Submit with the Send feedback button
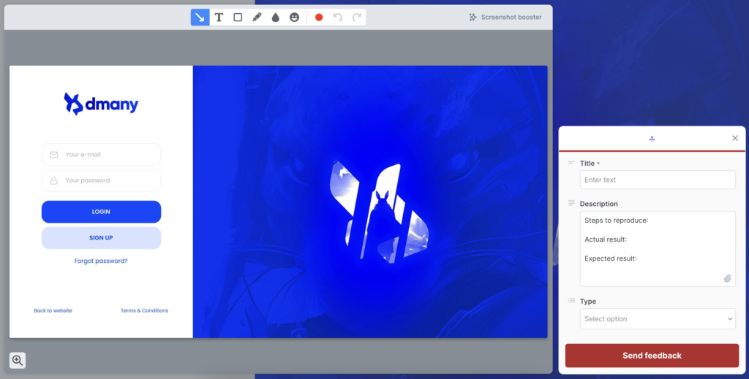Viewport: 749px width, 379px height. (x=652, y=356)
